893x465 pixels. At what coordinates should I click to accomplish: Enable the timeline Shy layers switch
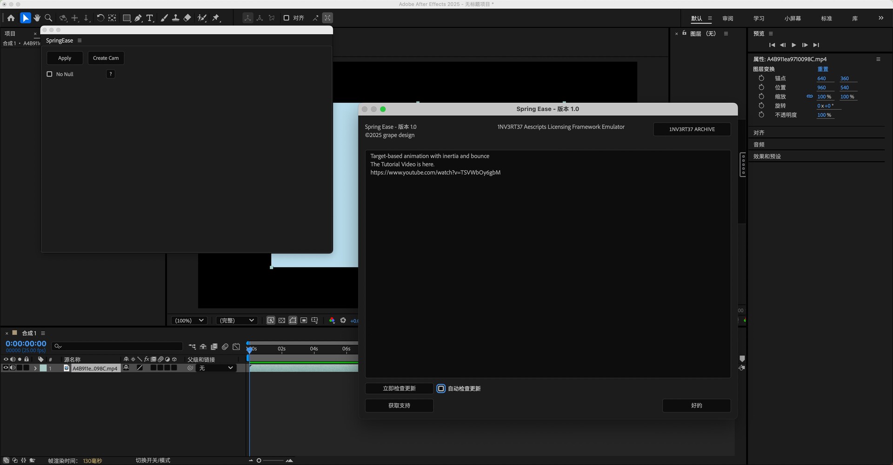tap(203, 347)
